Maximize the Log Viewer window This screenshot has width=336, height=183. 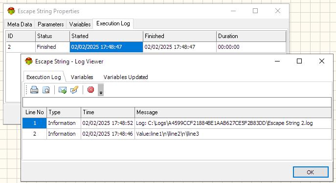point(299,61)
